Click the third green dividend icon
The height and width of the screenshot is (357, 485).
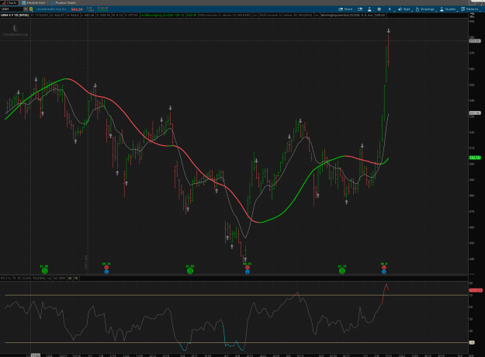point(342,271)
